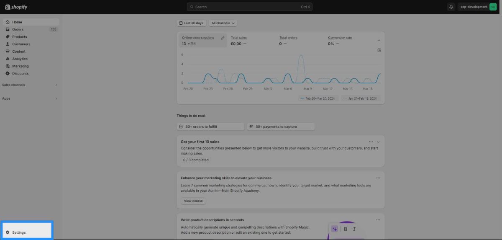502x240 pixels.
Task: Open 50+ orders to fulfill
Action: 210,126
